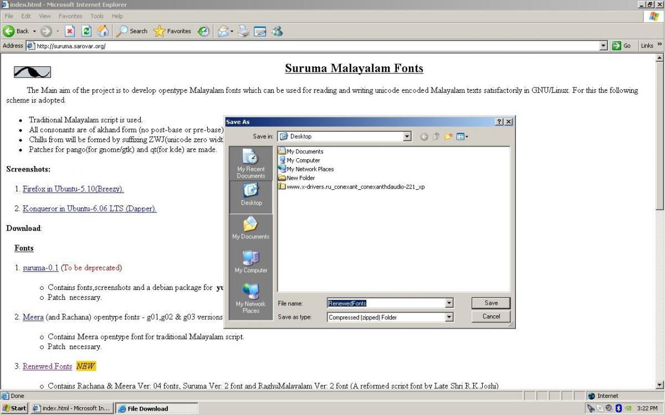Open Firefox in Ubuntu-5.10(Breezy) link
The height and width of the screenshot is (415, 665).
[73, 189]
